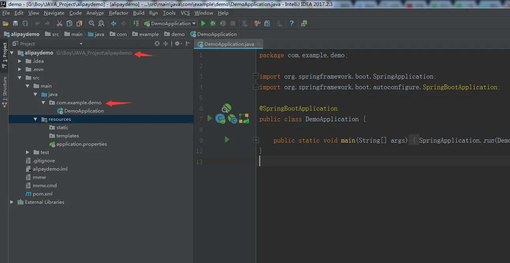Open Project Structure toolbar icon
510x263 pixels.
pos(267,24)
